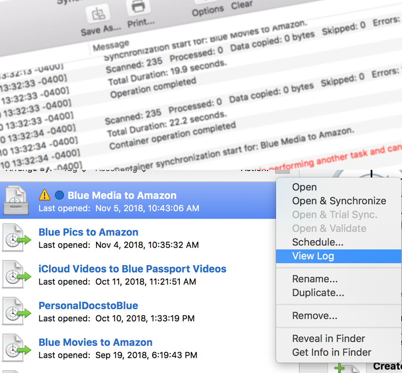Viewport: 402px width, 373px height.
Task: Select the Blue Pics to Amazon title
Action: (x=89, y=232)
